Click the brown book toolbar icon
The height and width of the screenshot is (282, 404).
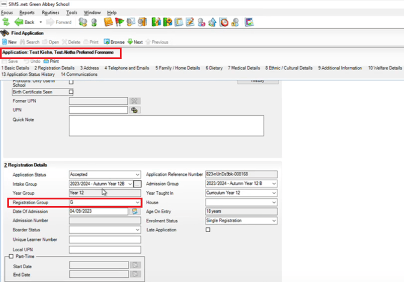[108, 22]
